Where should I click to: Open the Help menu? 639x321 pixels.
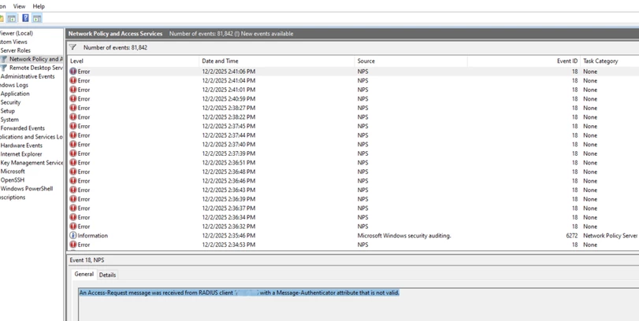[39, 6]
